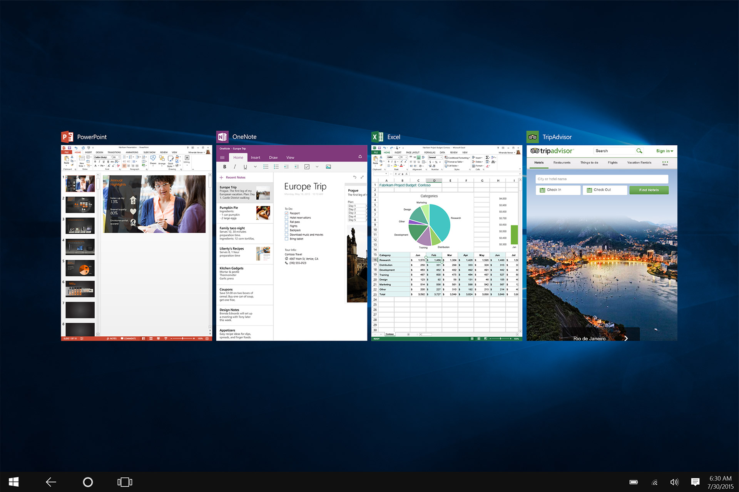The width and height of the screenshot is (739, 492).
Task: Click the OneNote app logo icon
Action: (222, 137)
